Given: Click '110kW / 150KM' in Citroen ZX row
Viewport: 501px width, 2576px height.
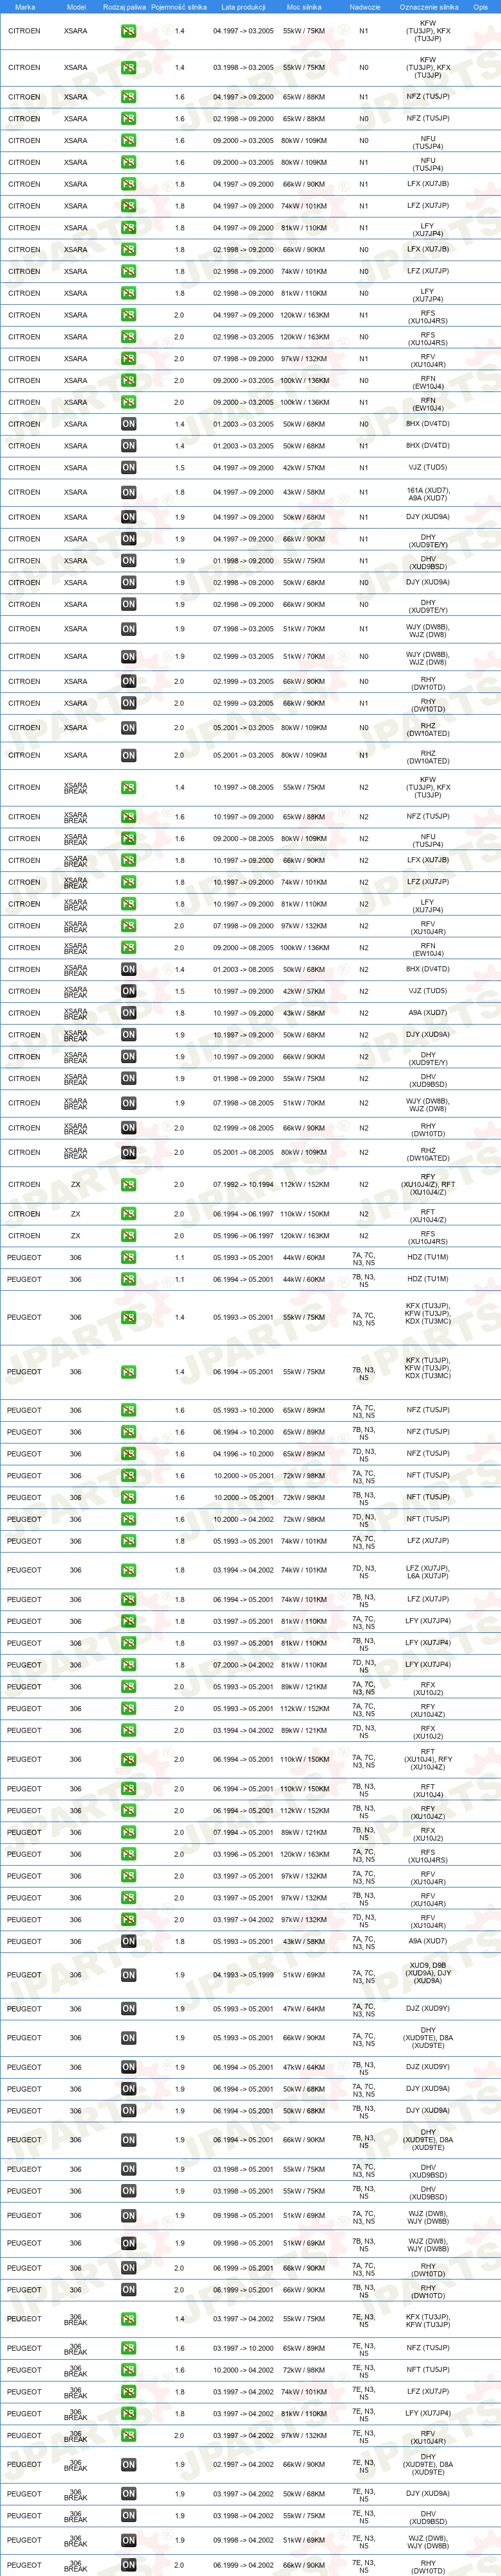Looking at the screenshot, I should click(x=304, y=1214).
